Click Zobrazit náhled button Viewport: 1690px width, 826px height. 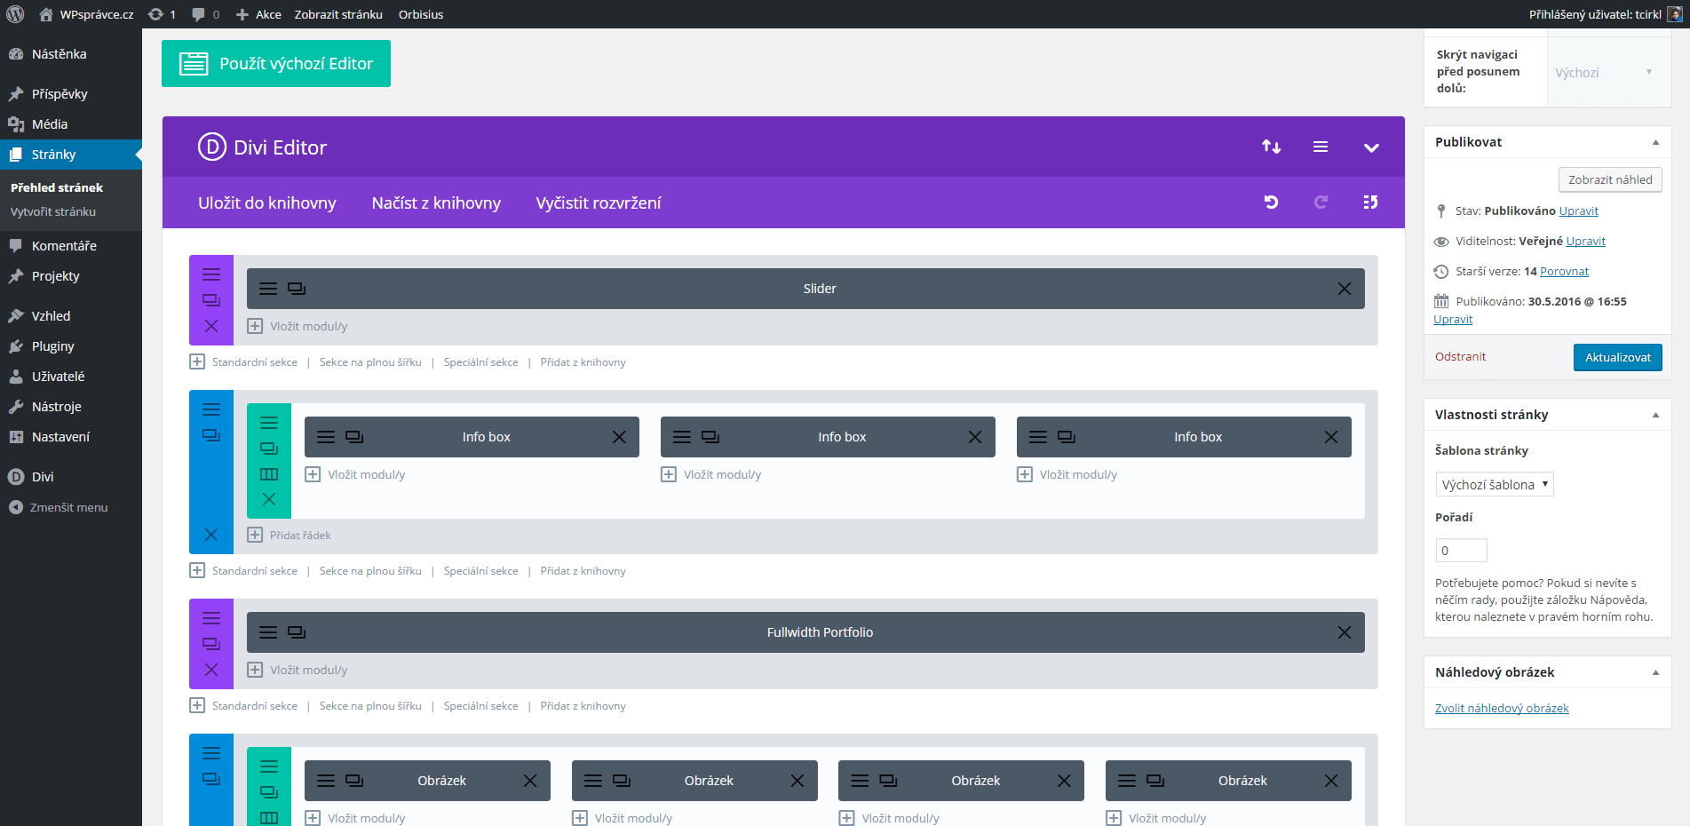coord(1610,179)
